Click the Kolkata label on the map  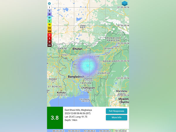point(62,93)
